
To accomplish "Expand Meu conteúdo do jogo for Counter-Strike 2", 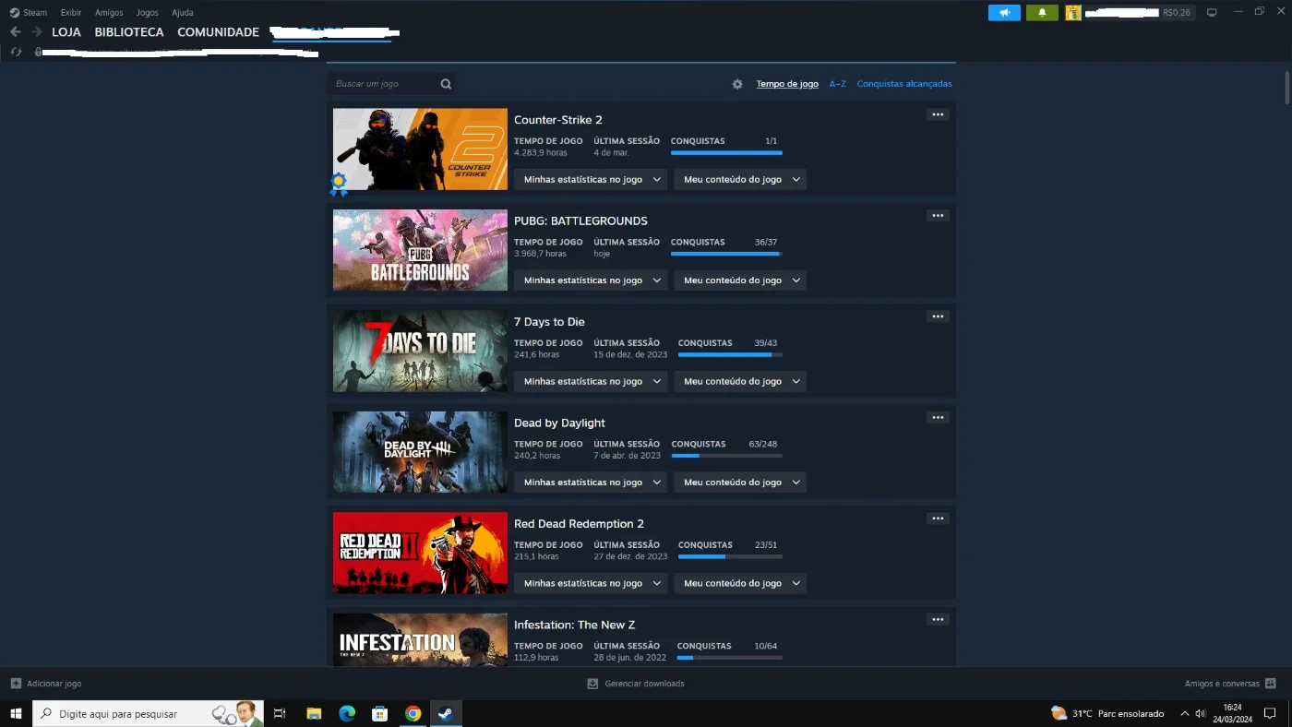I will pyautogui.click(x=740, y=179).
